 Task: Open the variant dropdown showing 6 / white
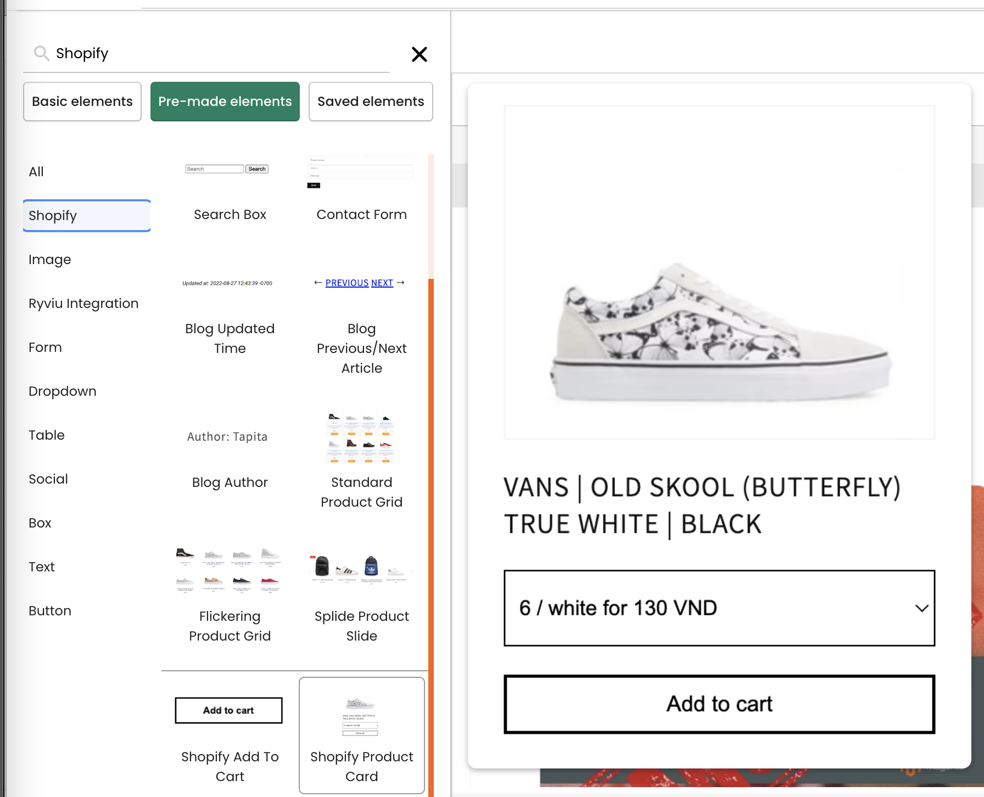719,608
